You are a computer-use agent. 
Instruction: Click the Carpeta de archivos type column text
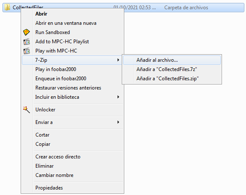coord(186,8)
